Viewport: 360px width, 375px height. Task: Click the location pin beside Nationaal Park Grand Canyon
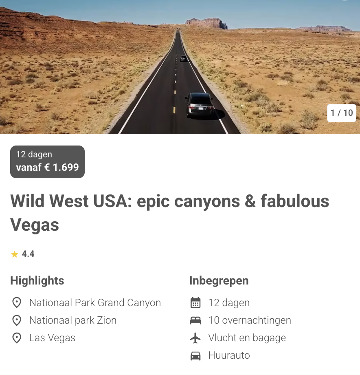pos(17,302)
